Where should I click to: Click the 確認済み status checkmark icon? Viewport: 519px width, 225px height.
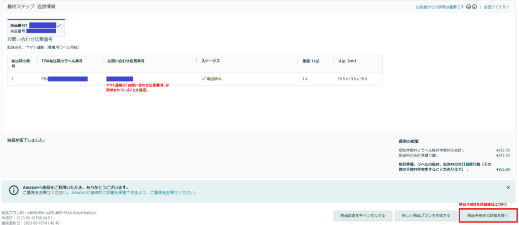point(203,79)
